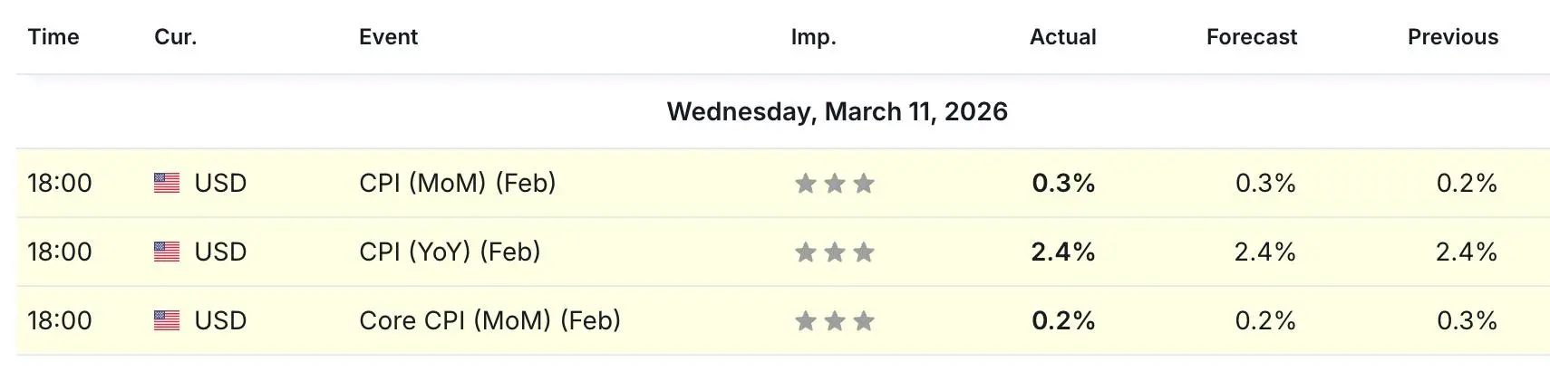Open the CPI (YoY) (Feb) event
The width and height of the screenshot is (1550, 371).
[x=450, y=252]
